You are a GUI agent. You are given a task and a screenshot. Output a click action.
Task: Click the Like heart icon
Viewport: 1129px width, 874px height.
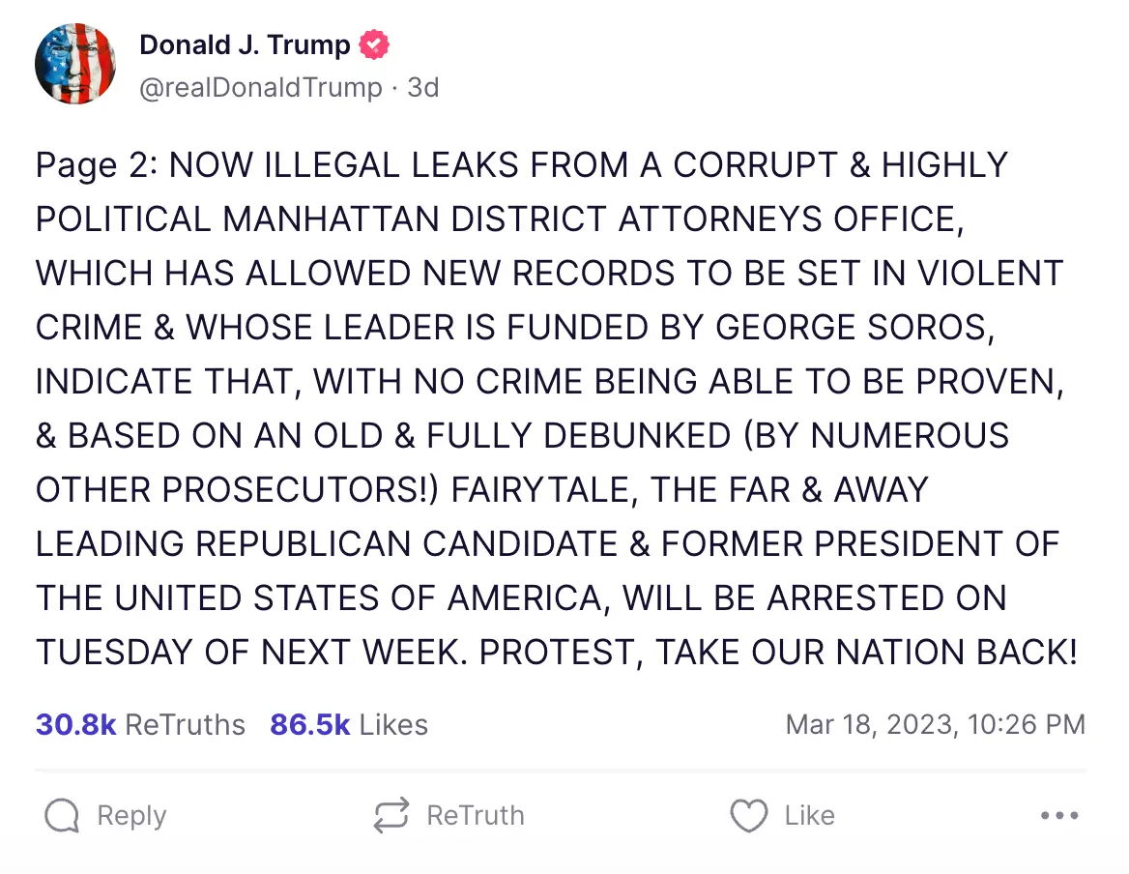tap(748, 816)
